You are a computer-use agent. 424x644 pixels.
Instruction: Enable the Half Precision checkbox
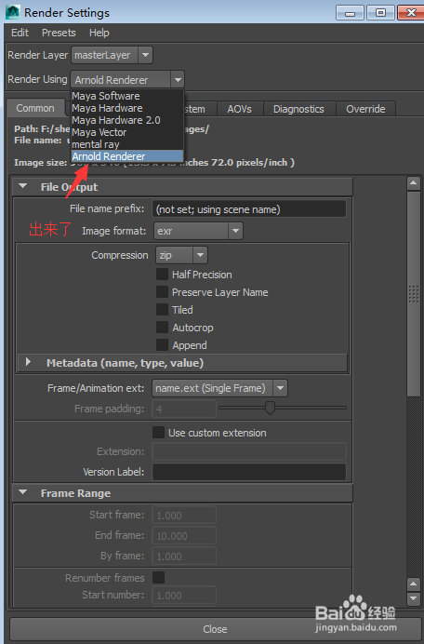162,274
